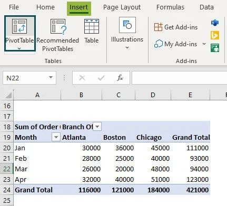Click the Boston column label cell
The width and height of the screenshot is (227, 206).
click(119, 137)
